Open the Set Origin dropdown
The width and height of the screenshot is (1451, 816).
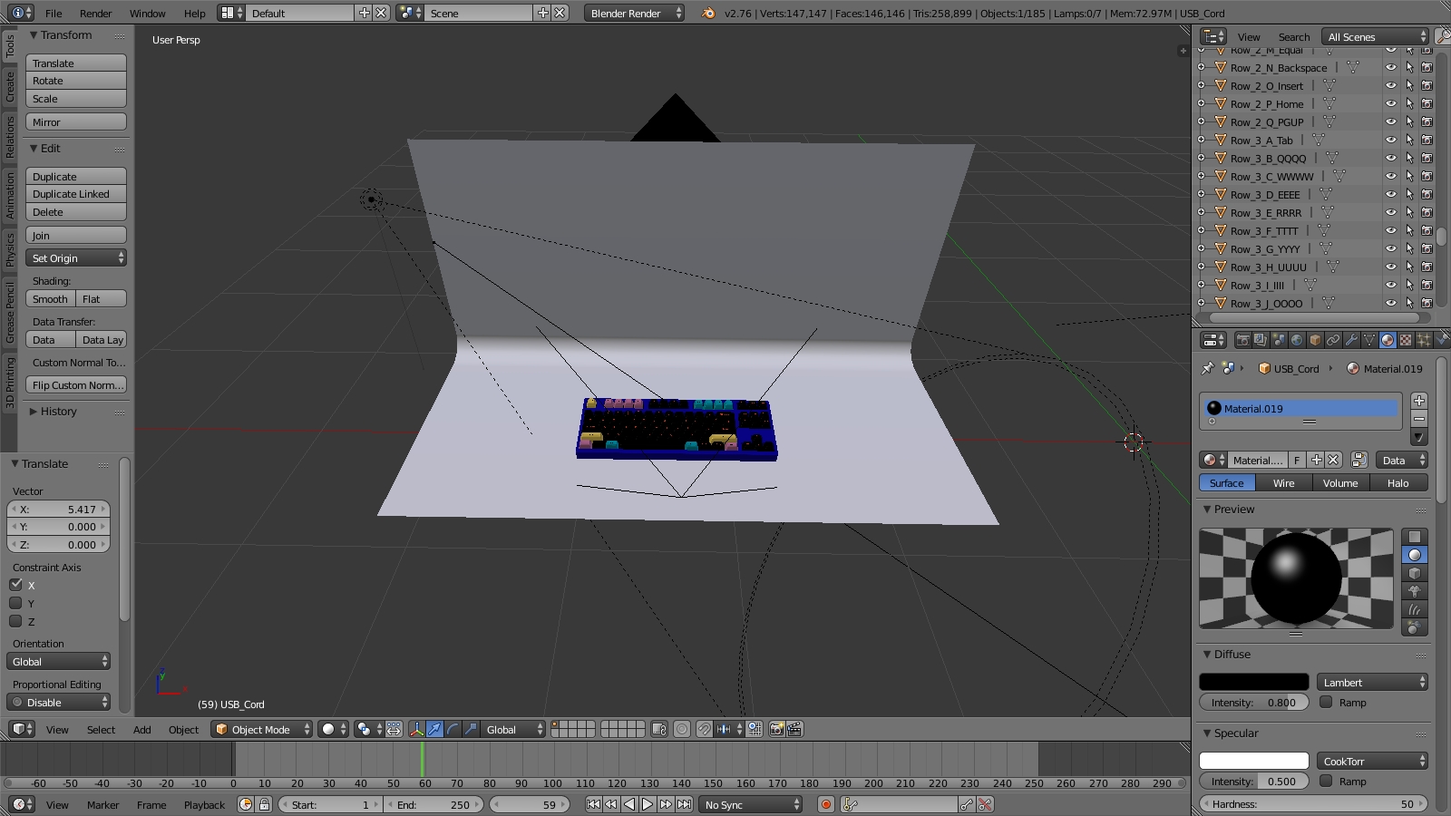coord(76,258)
